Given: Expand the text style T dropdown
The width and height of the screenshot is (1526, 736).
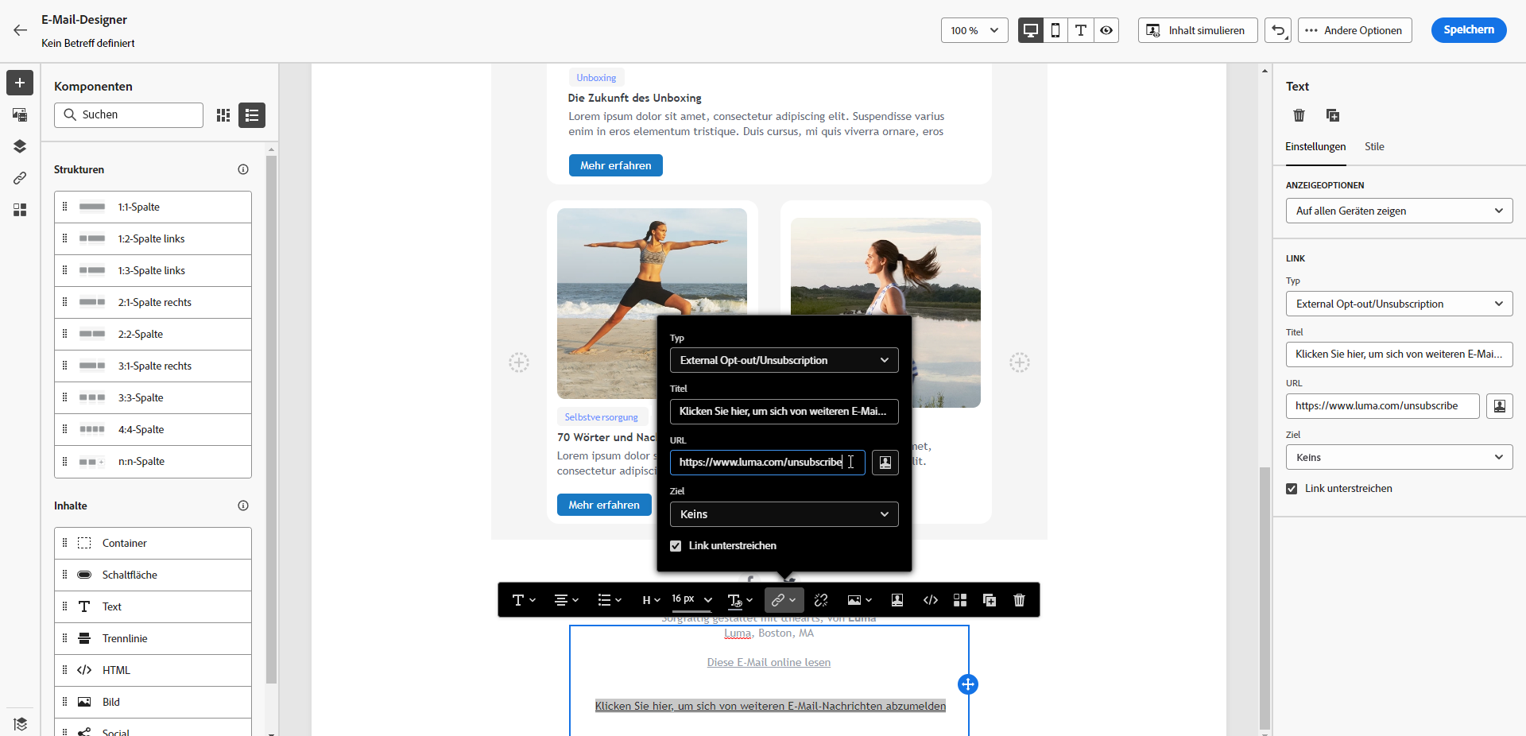Looking at the screenshot, I should point(524,600).
